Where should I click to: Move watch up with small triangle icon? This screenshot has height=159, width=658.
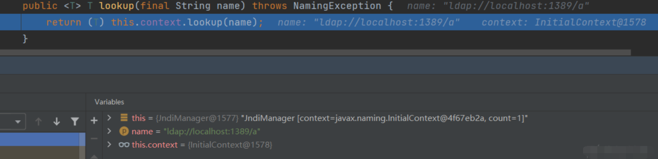coord(94,157)
